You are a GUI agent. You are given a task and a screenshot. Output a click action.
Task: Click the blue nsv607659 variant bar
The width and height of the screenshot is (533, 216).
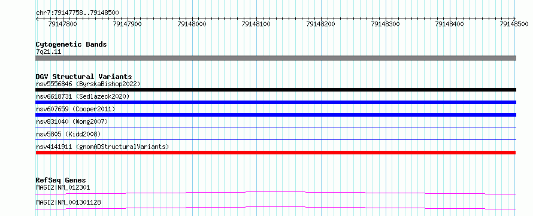(275, 115)
